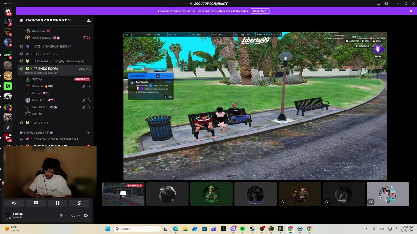Open the CASINO-ANNOUNCEMENT text channel
Screen dimensions: 417x234
[x=55, y=139]
